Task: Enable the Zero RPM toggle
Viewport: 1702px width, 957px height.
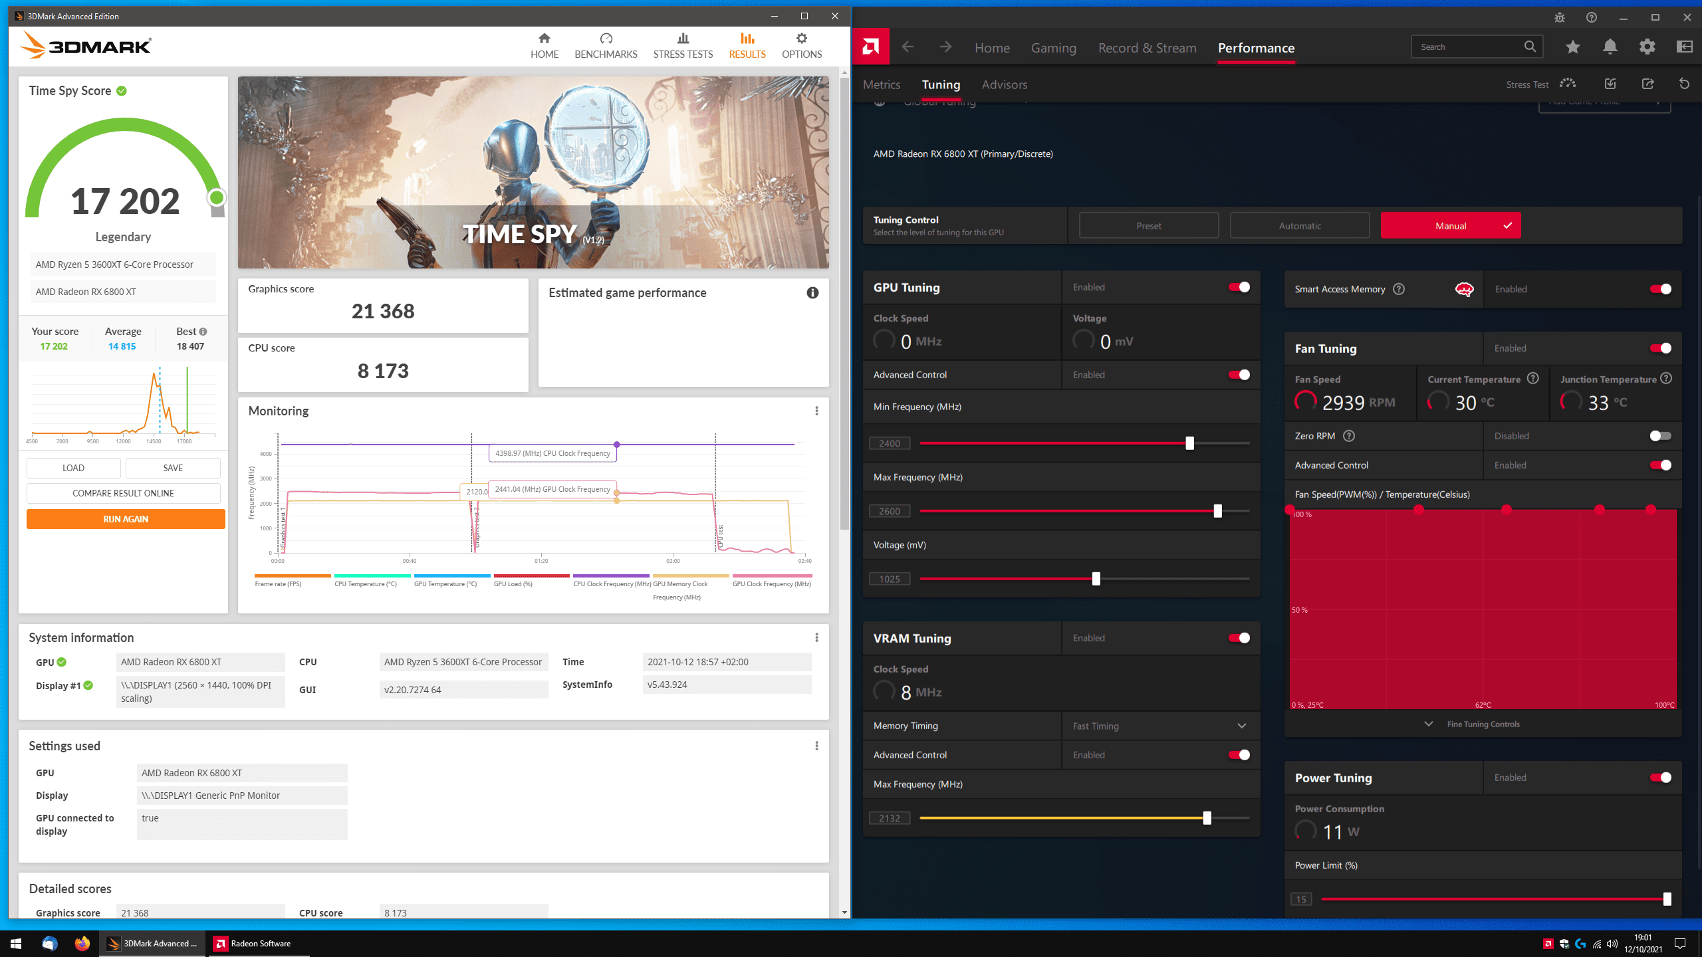Action: (1660, 436)
